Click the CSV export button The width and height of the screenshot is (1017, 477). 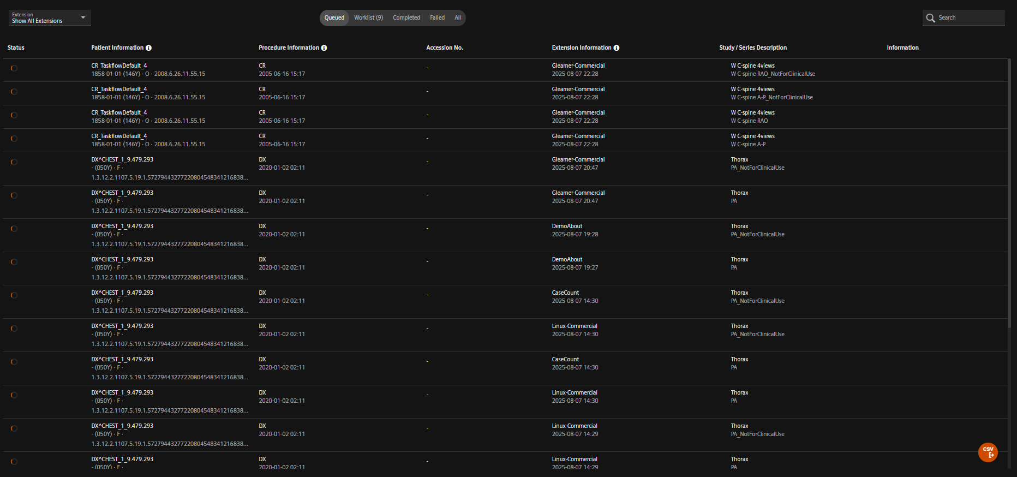point(988,452)
